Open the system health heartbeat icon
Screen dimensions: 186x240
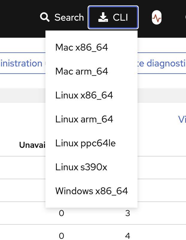coord(157,18)
